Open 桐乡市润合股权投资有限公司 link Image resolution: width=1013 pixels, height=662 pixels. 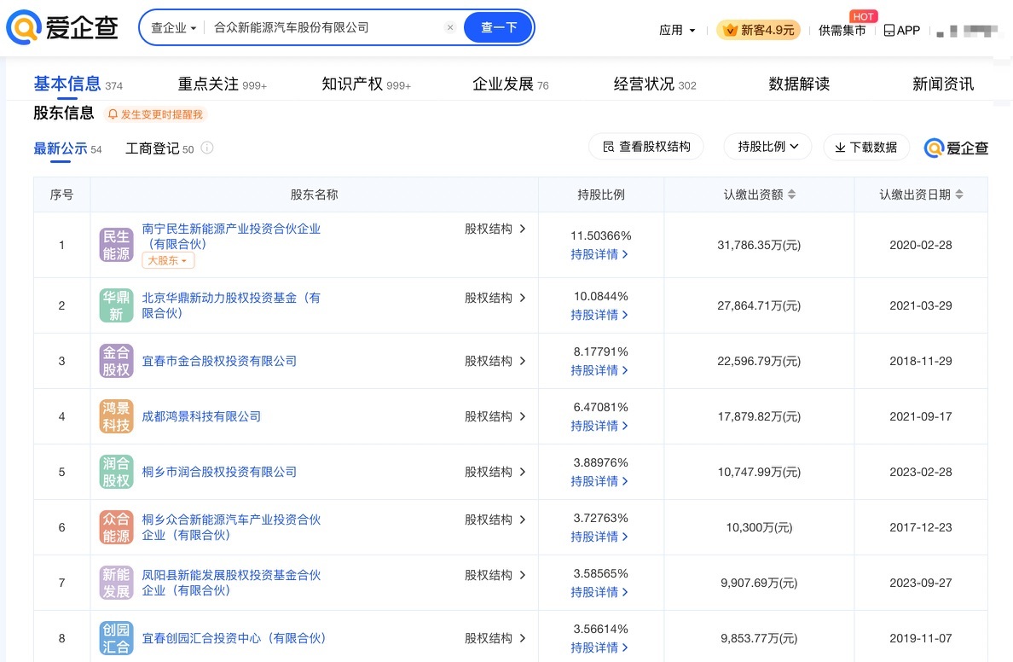[219, 472]
